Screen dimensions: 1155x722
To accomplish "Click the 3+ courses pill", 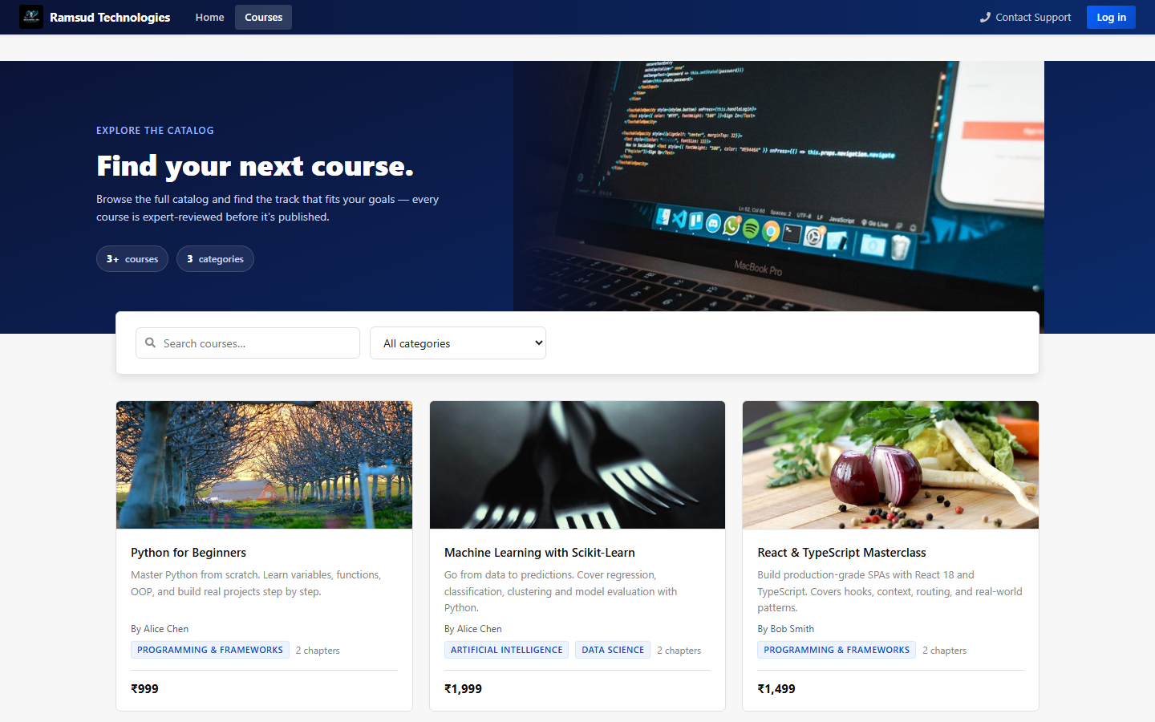I will coord(132,259).
